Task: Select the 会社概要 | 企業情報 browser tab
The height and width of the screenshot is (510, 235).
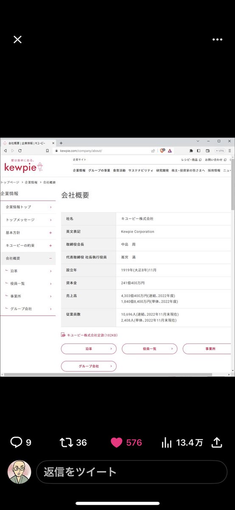Action: pos(28,143)
